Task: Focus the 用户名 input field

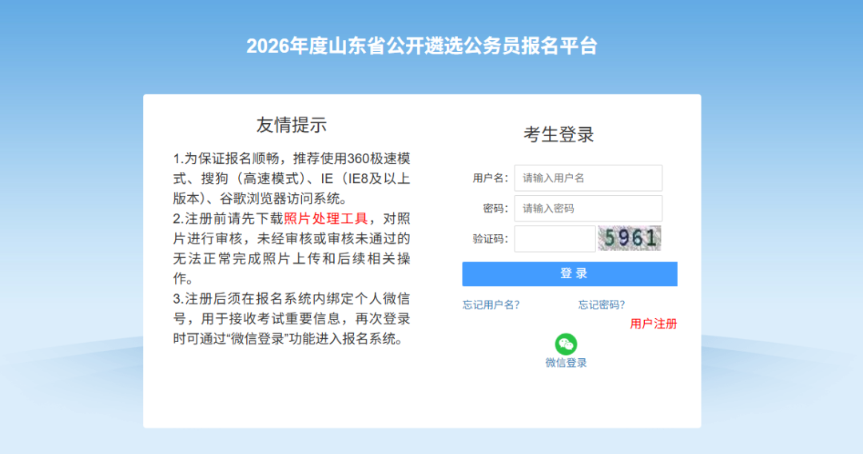Action: tap(588, 177)
